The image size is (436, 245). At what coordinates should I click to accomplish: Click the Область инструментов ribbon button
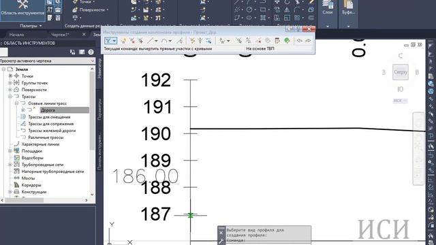22,10
